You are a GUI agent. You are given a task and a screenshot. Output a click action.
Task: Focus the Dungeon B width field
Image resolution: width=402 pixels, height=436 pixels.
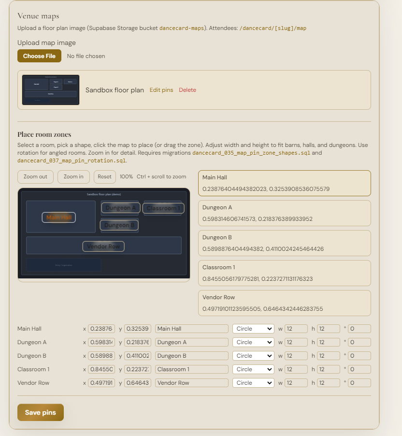(x=296, y=356)
